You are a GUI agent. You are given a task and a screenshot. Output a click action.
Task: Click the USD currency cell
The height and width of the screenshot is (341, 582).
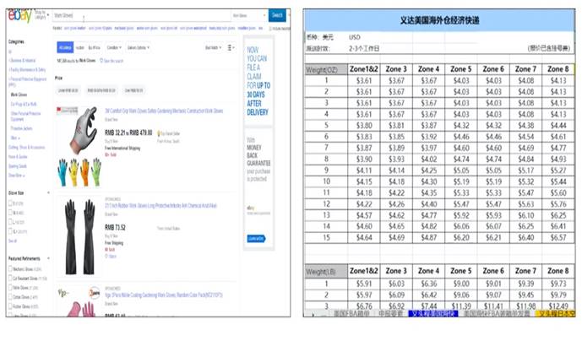355,37
